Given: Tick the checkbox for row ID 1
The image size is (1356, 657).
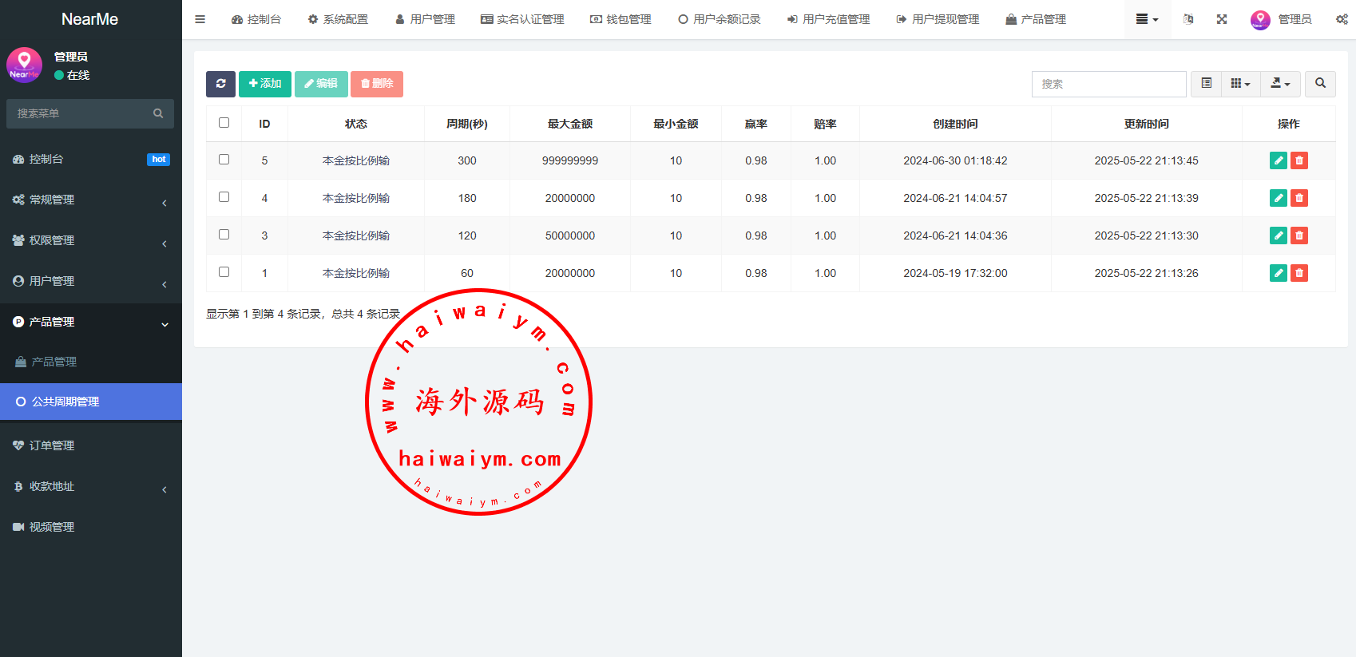Looking at the screenshot, I should click(224, 272).
